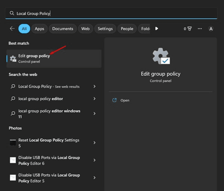Click the 'Local Group Policy' search input field
224x191 pixels.
click(x=111, y=13)
